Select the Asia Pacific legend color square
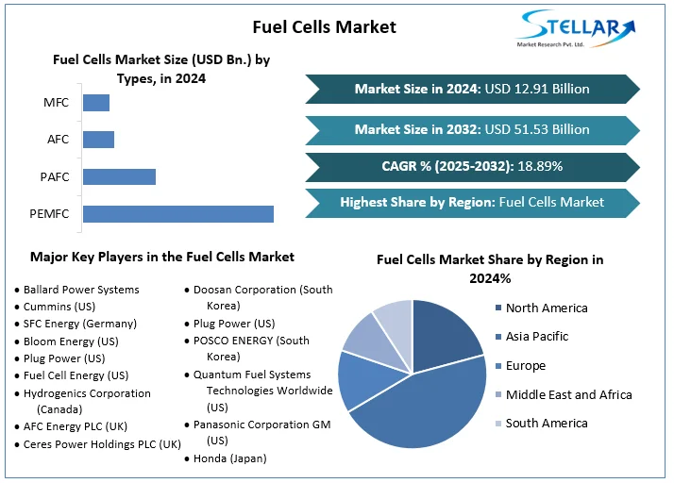Viewport: 674px width, 483px height. coord(497,337)
